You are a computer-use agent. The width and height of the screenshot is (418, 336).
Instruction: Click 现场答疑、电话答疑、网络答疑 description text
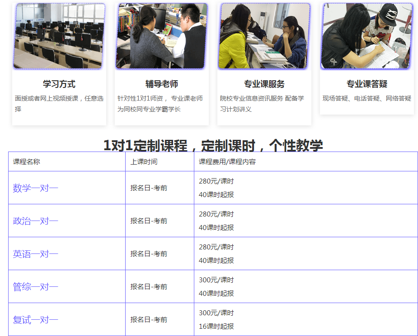pos(366,98)
